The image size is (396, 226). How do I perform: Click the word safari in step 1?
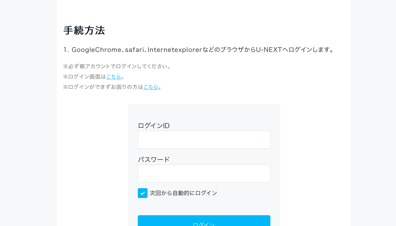coord(135,50)
